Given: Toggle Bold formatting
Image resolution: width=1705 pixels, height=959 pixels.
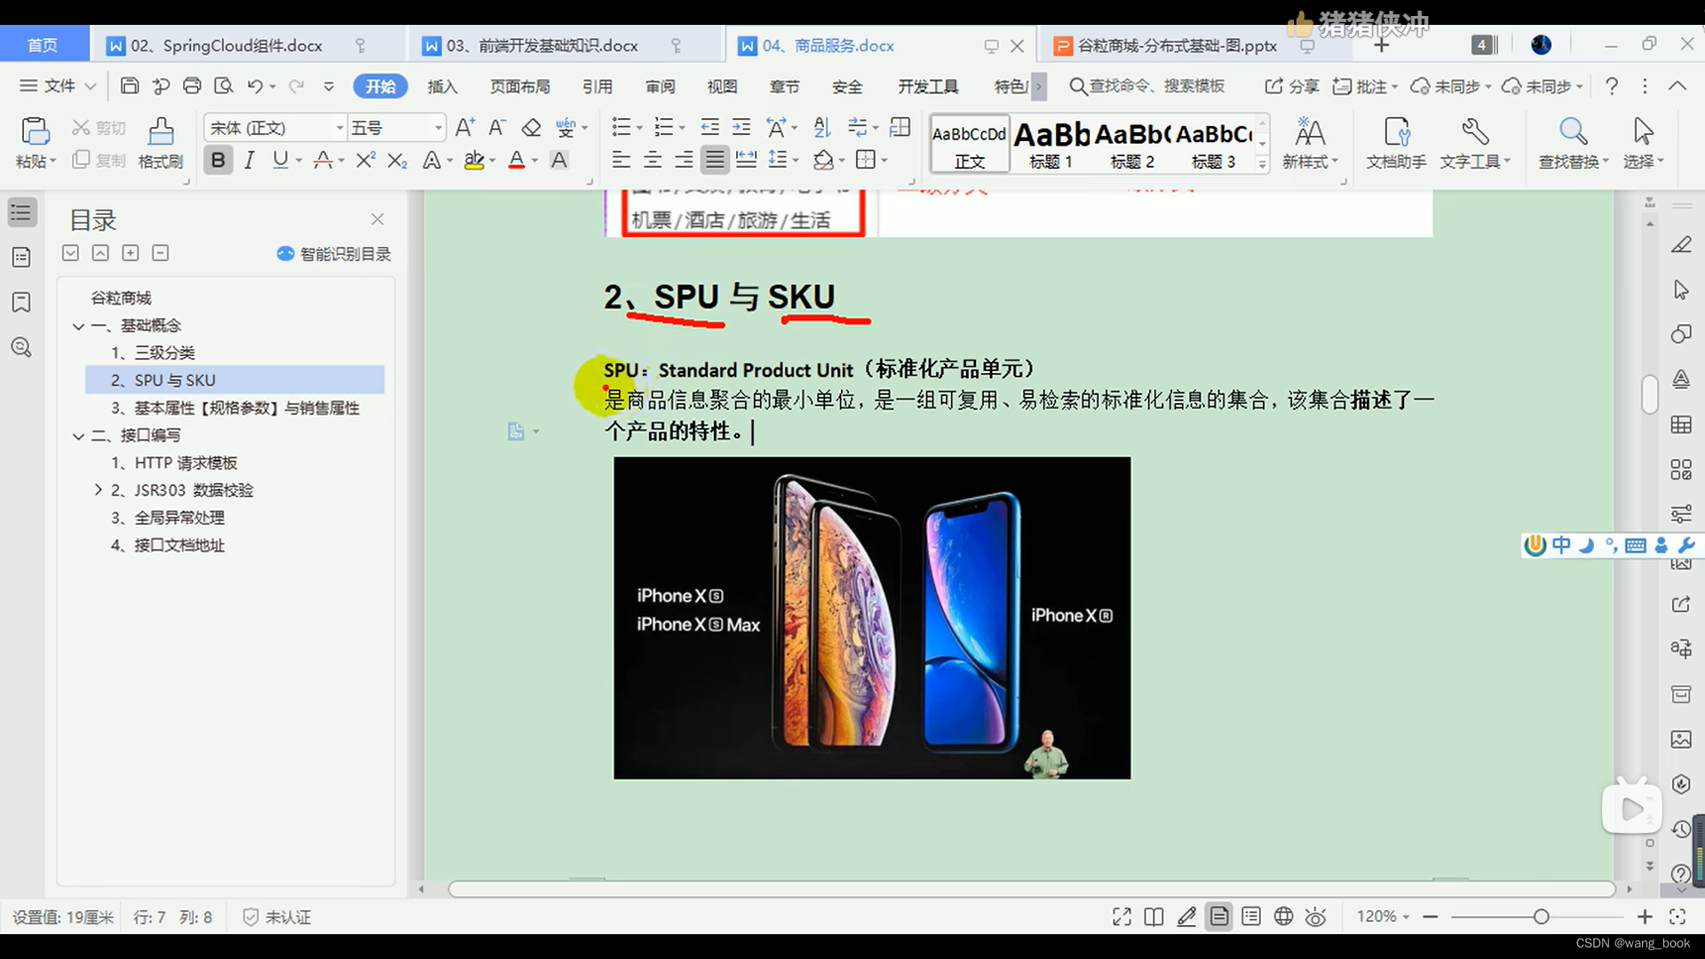Looking at the screenshot, I should coord(218,160).
